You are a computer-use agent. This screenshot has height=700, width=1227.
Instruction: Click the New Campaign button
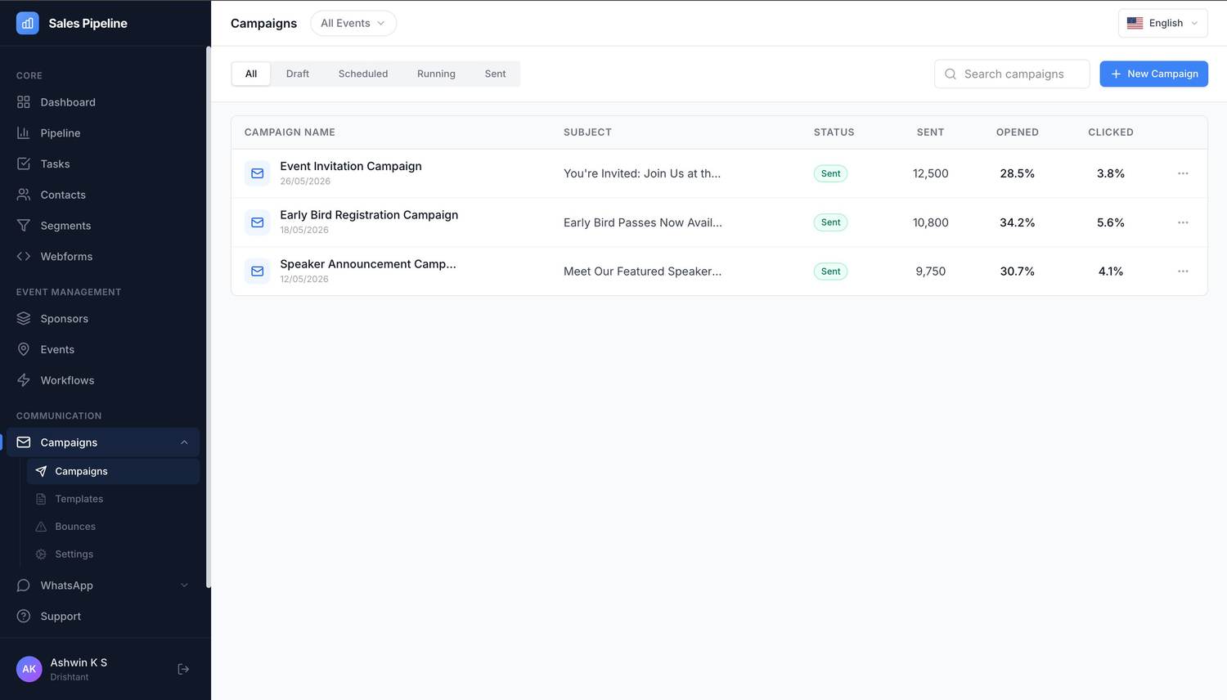pos(1153,74)
